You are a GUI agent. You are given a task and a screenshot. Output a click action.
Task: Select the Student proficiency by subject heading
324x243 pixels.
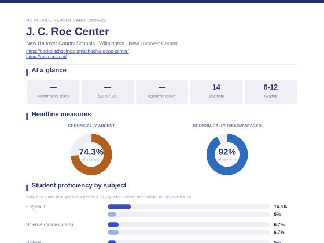point(79,185)
